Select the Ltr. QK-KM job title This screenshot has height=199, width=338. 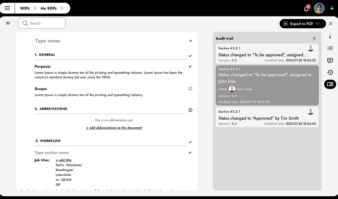tap(63, 180)
